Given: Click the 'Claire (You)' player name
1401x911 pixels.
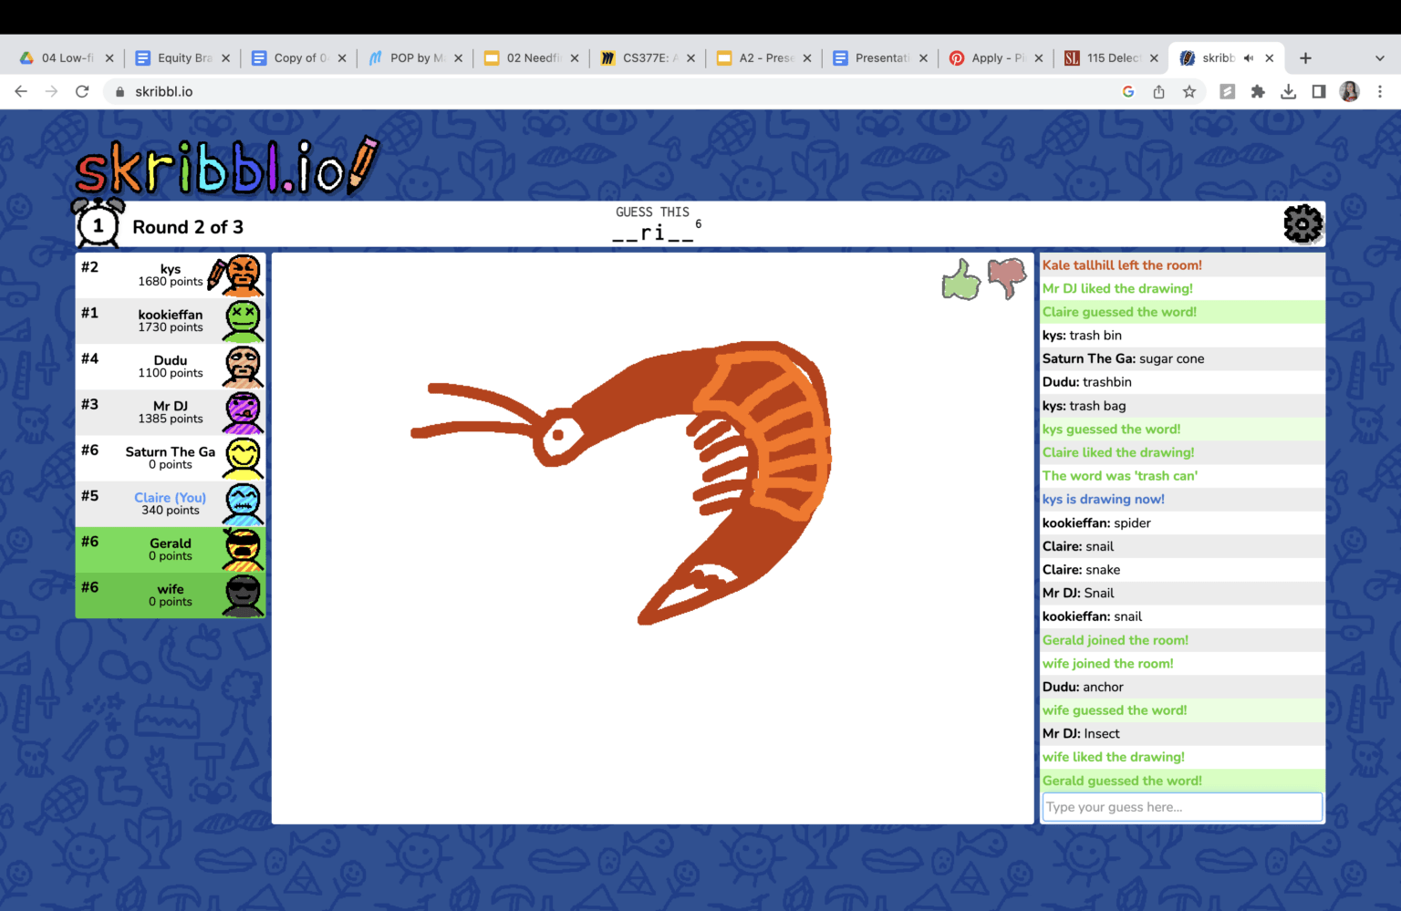Looking at the screenshot, I should [x=170, y=497].
